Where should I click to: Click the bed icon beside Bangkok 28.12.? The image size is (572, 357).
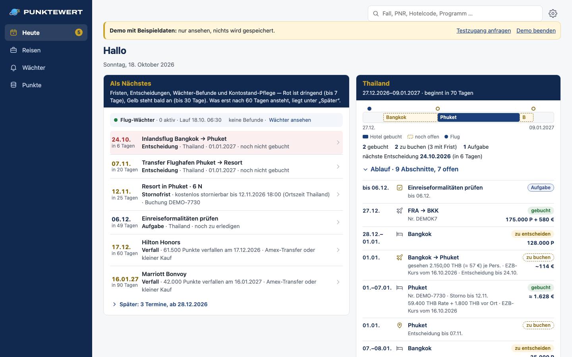[x=400, y=234]
